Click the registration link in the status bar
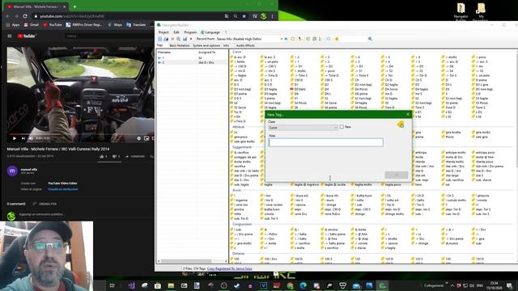This screenshot has width=518, height=291. click(x=229, y=268)
